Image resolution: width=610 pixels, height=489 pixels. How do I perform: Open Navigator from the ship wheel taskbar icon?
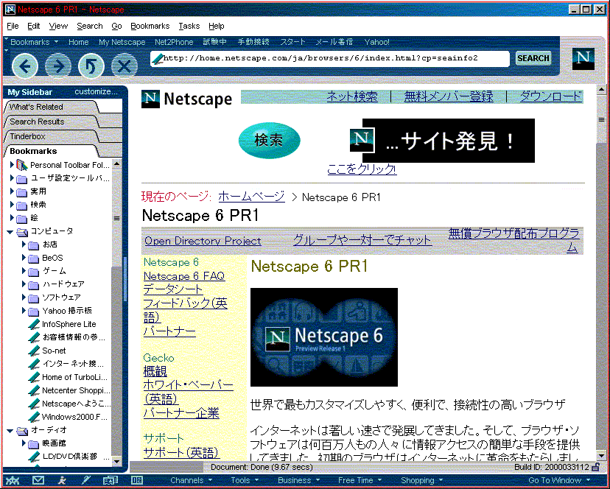[x=12, y=480]
